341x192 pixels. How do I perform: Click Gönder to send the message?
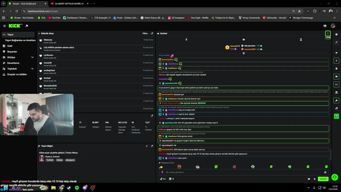click(x=323, y=179)
